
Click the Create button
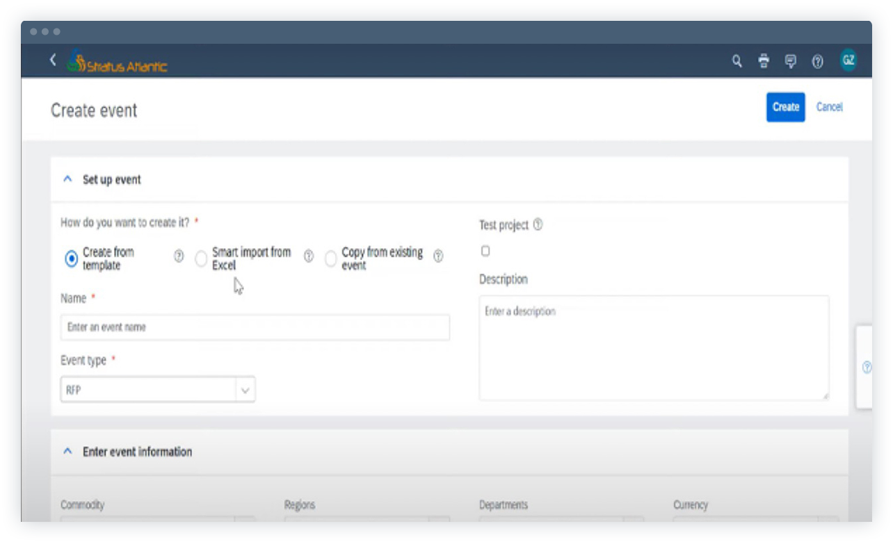[785, 107]
